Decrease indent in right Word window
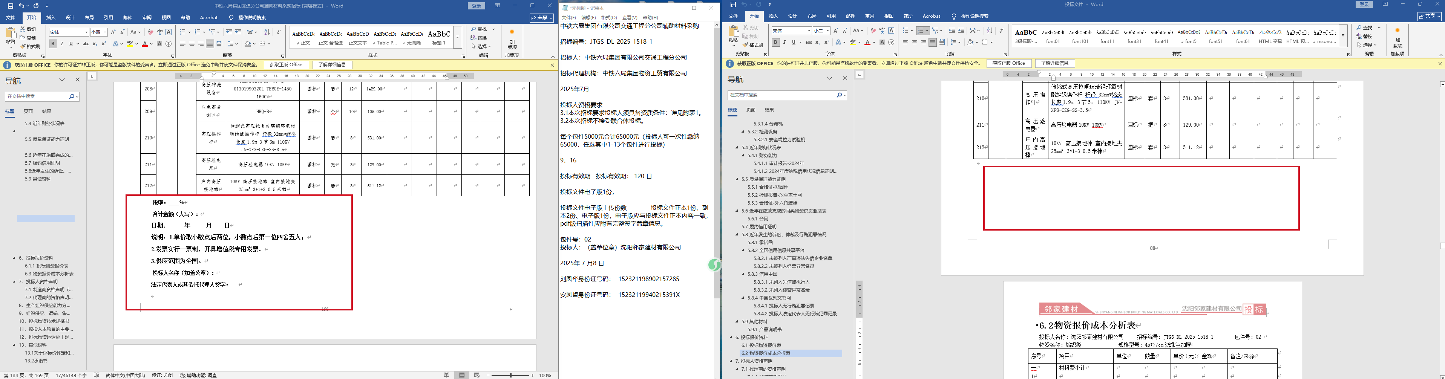This screenshot has width=1445, height=379. [952, 31]
